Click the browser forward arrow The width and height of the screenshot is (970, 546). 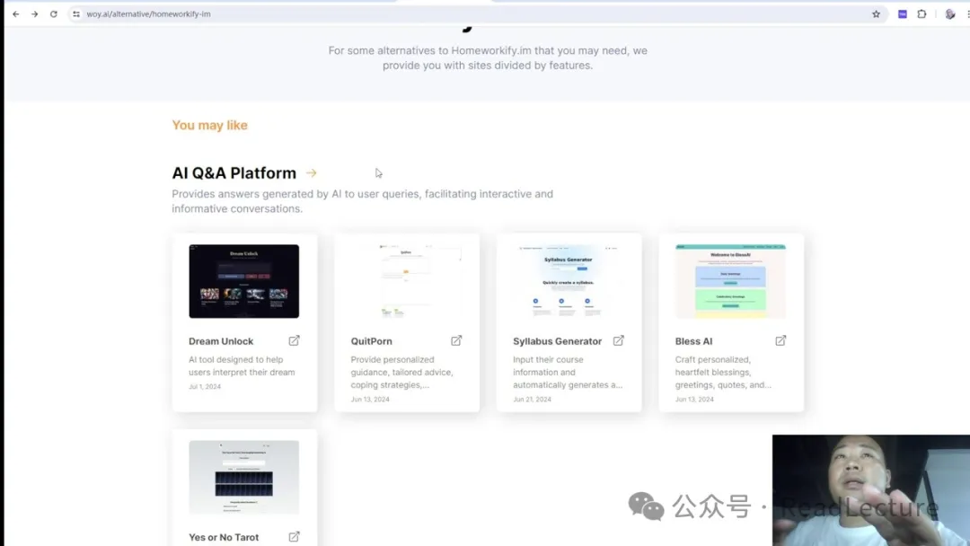(x=34, y=14)
